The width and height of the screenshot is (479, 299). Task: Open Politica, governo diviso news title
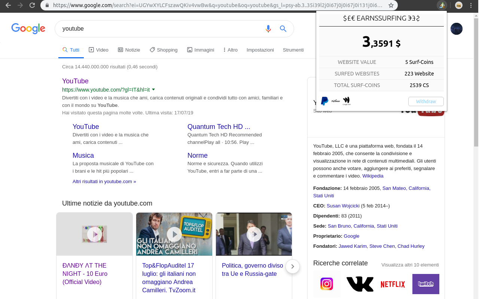click(253, 269)
